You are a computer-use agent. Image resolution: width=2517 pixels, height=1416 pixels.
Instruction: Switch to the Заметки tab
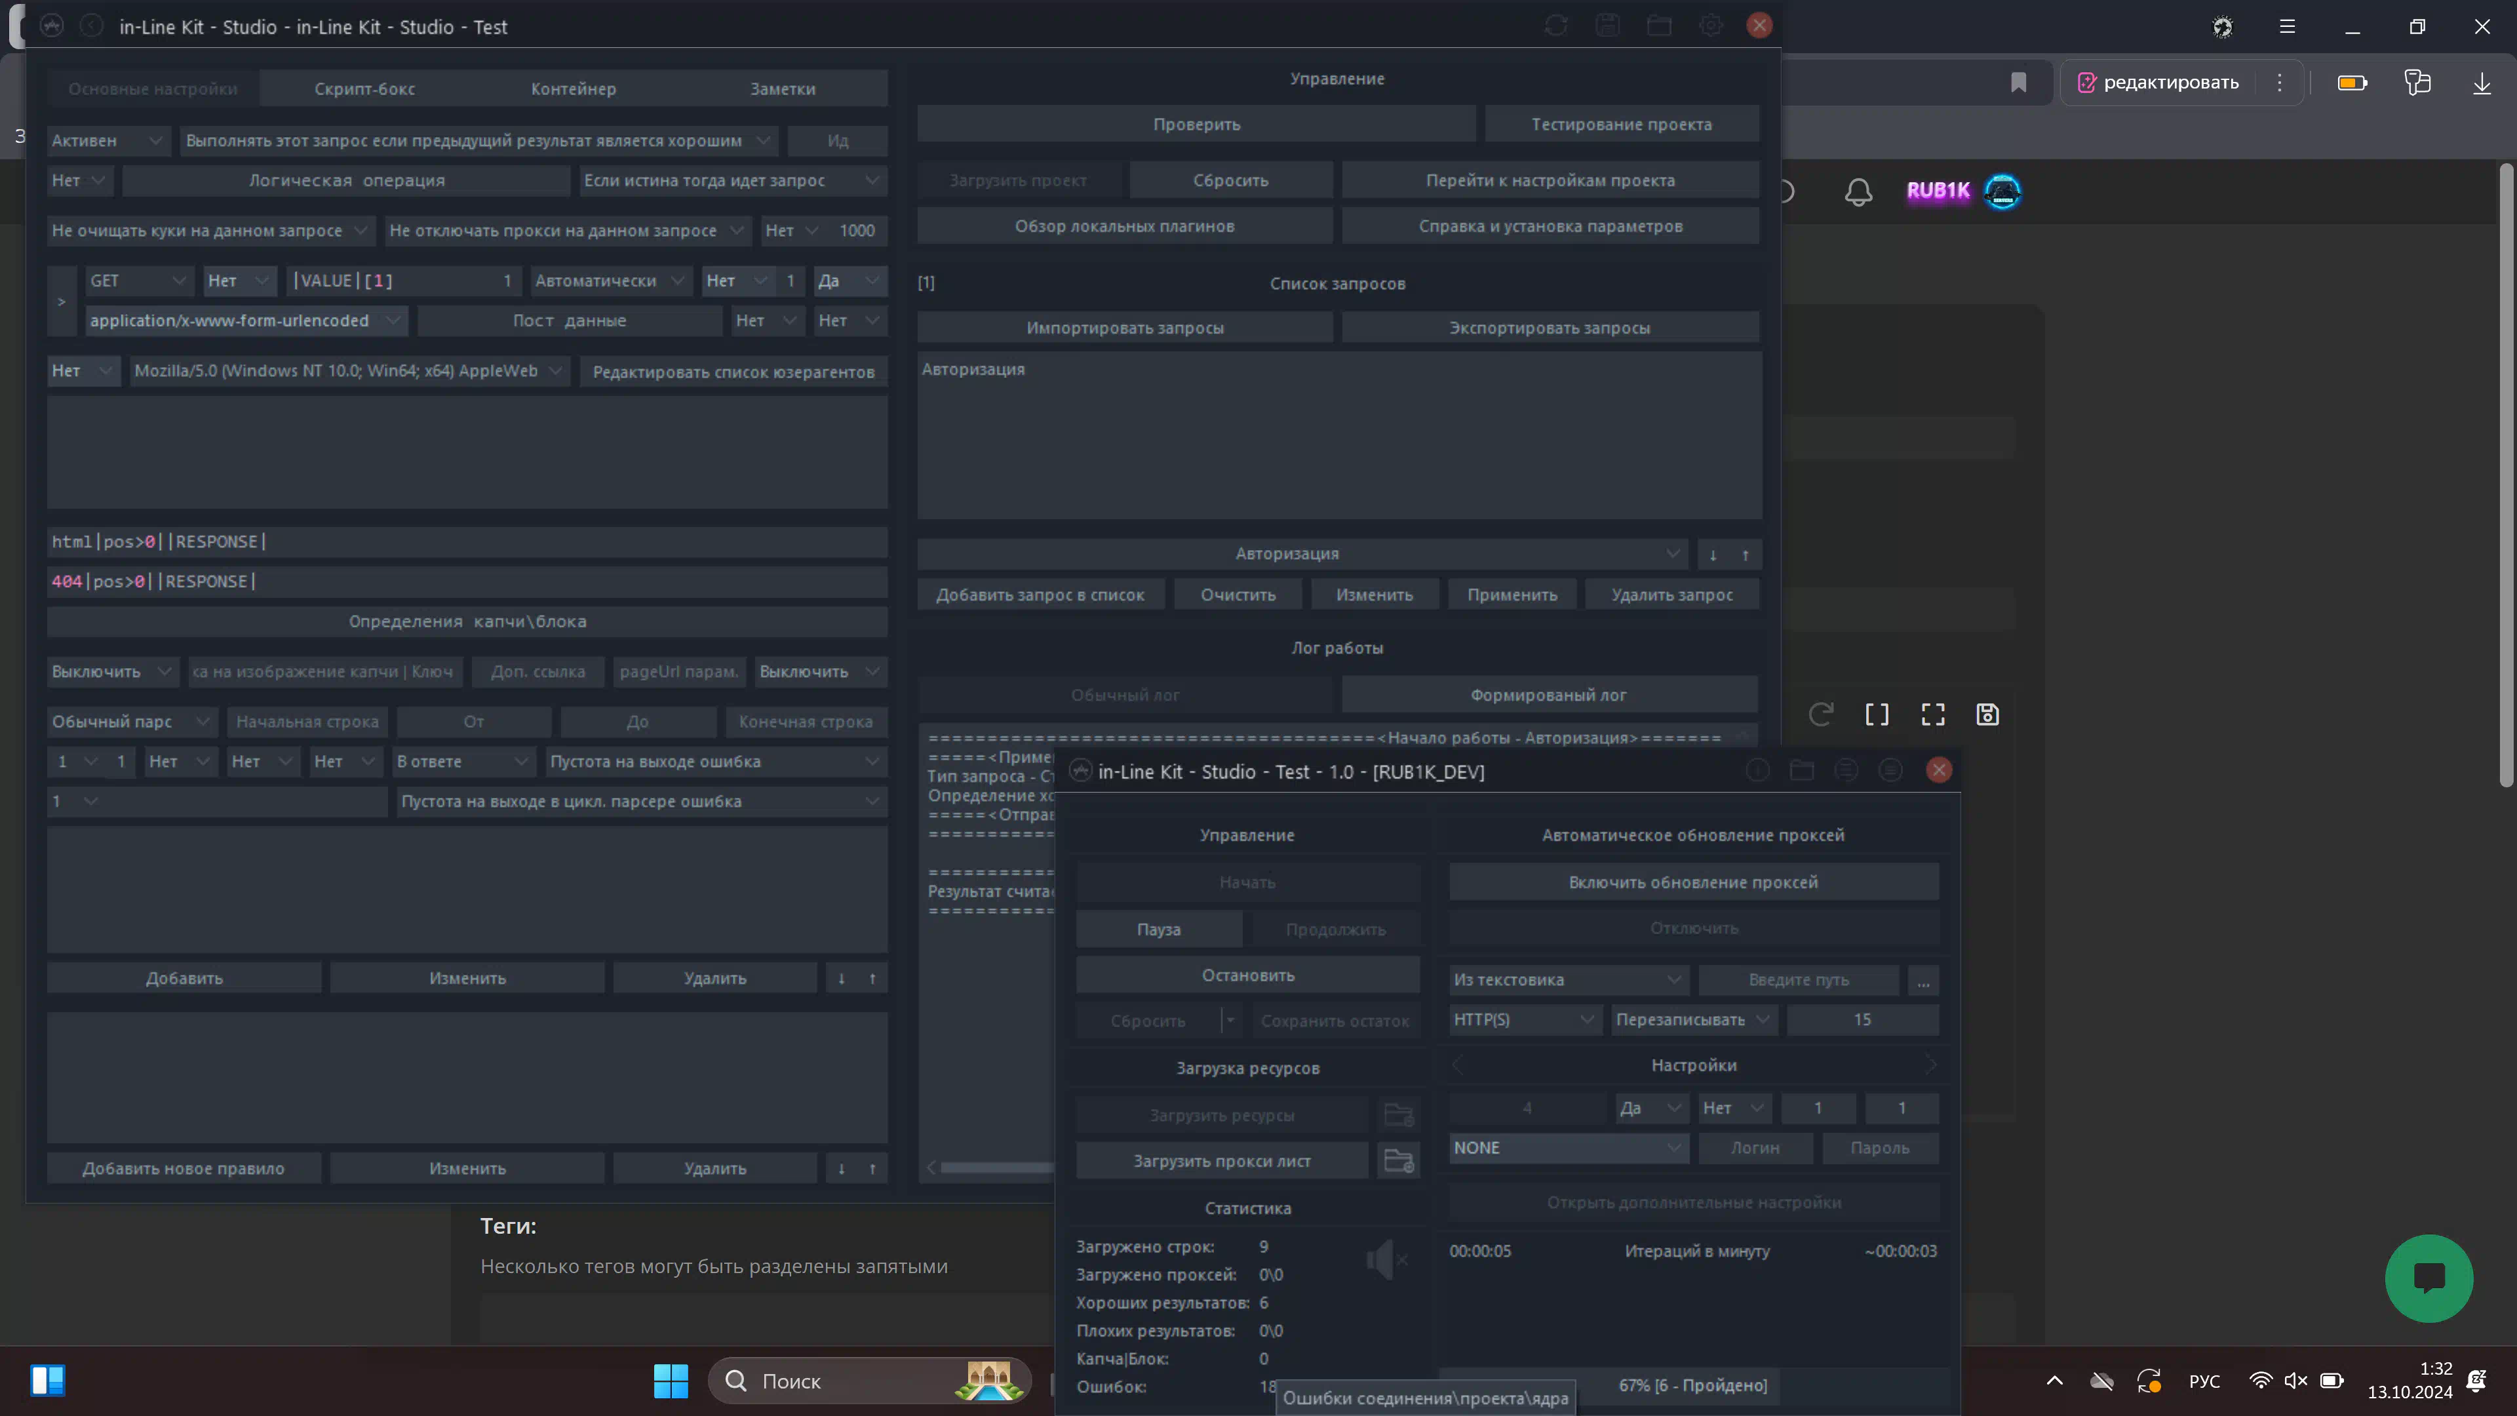tap(783, 89)
